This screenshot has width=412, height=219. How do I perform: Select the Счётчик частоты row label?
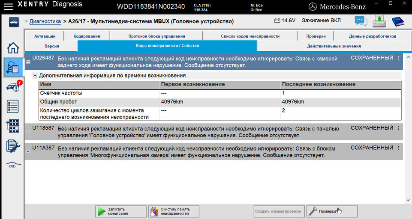[x=61, y=93]
